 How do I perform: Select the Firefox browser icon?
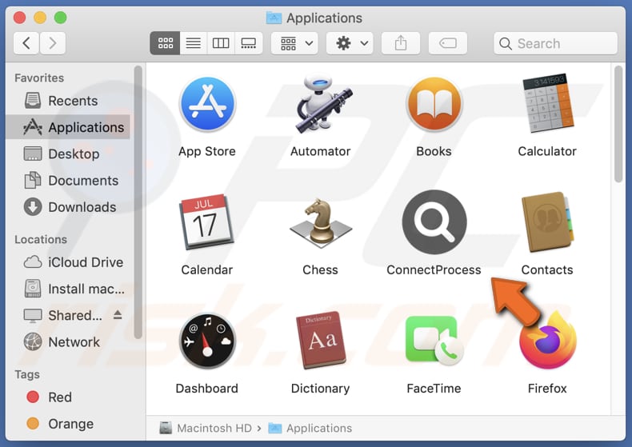548,341
